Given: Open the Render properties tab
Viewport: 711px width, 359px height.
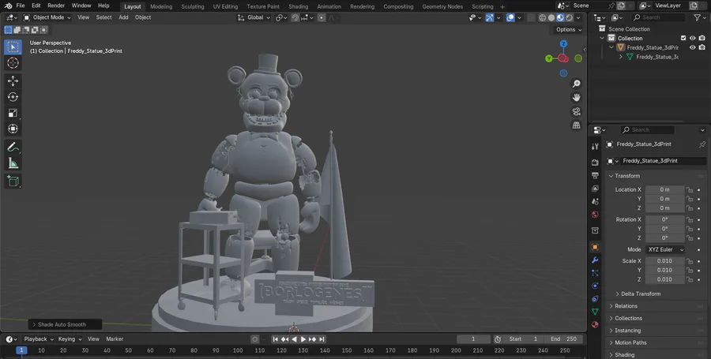Looking at the screenshot, I should (x=595, y=162).
